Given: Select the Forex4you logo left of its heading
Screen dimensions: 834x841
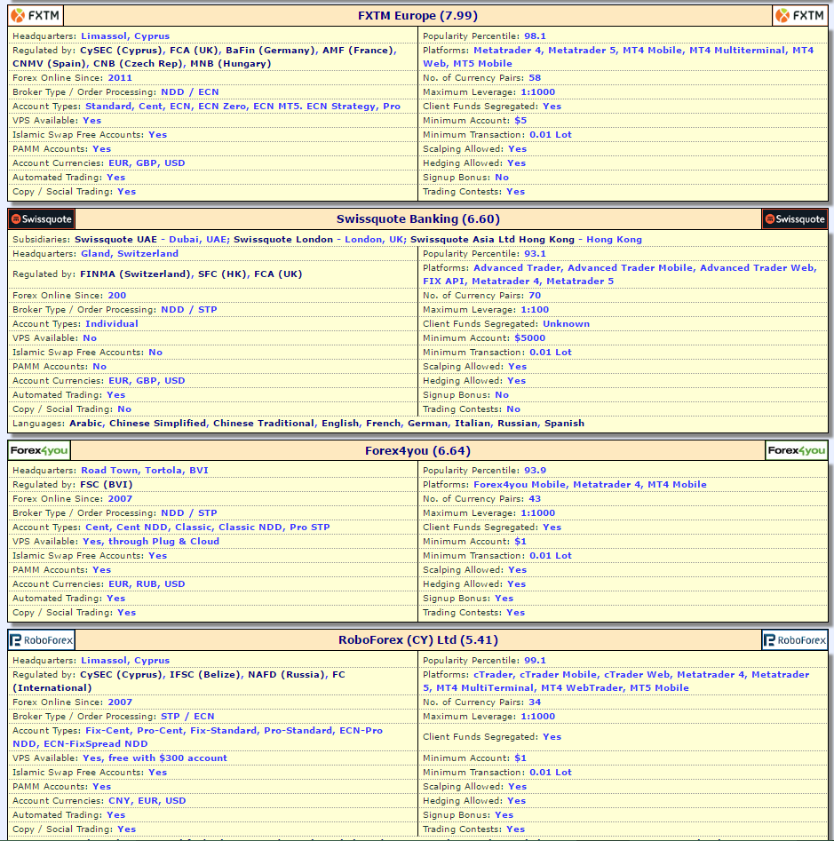Looking at the screenshot, I should click(39, 450).
